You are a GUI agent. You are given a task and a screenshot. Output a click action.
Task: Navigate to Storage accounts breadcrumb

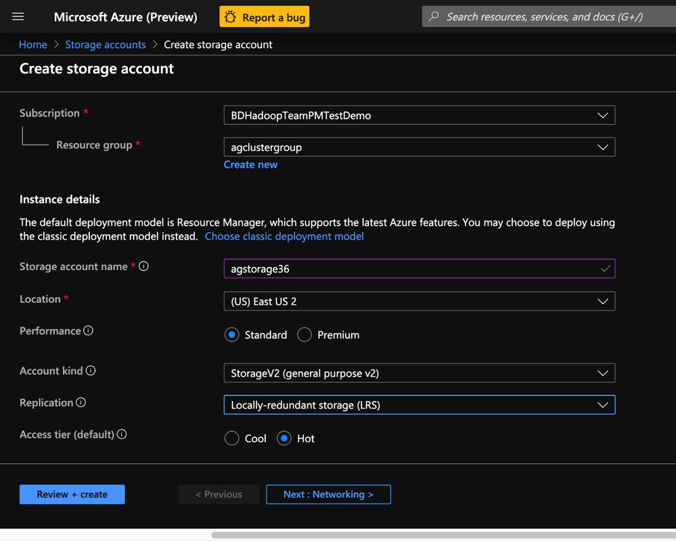(x=106, y=45)
